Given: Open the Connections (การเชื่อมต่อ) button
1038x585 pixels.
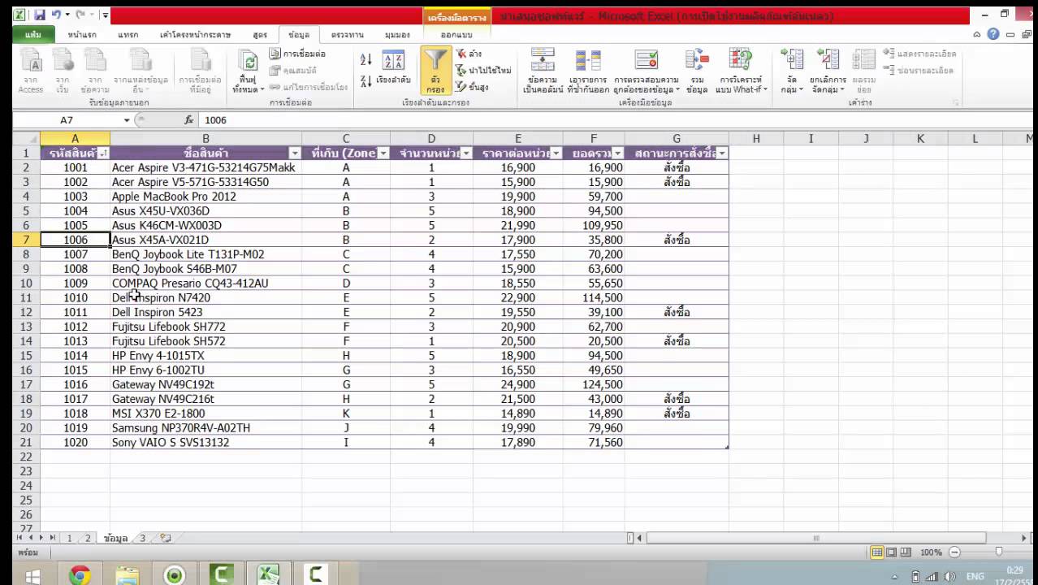Looking at the screenshot, I should (297, 54).
